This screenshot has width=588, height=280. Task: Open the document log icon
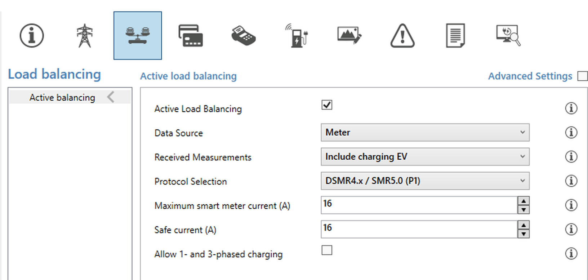(x=455, y=36)
